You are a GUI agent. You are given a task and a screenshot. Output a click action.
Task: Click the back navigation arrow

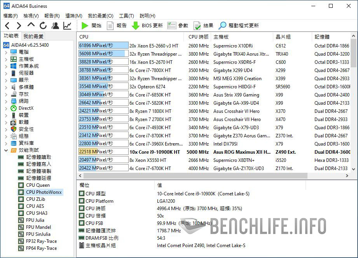7,26
